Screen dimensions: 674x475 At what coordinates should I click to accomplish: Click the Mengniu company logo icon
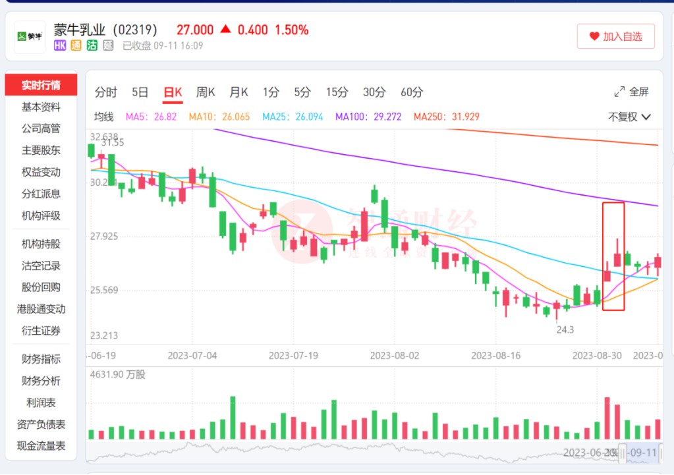pos(30,37)
